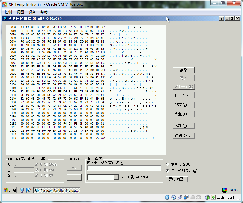
Task: Launch Internet Explorer from quick launch
Action: click(x=28, y=190)
